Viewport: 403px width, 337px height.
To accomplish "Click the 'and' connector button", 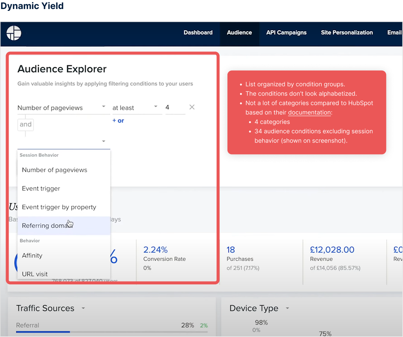I will (x=26, y=124).
